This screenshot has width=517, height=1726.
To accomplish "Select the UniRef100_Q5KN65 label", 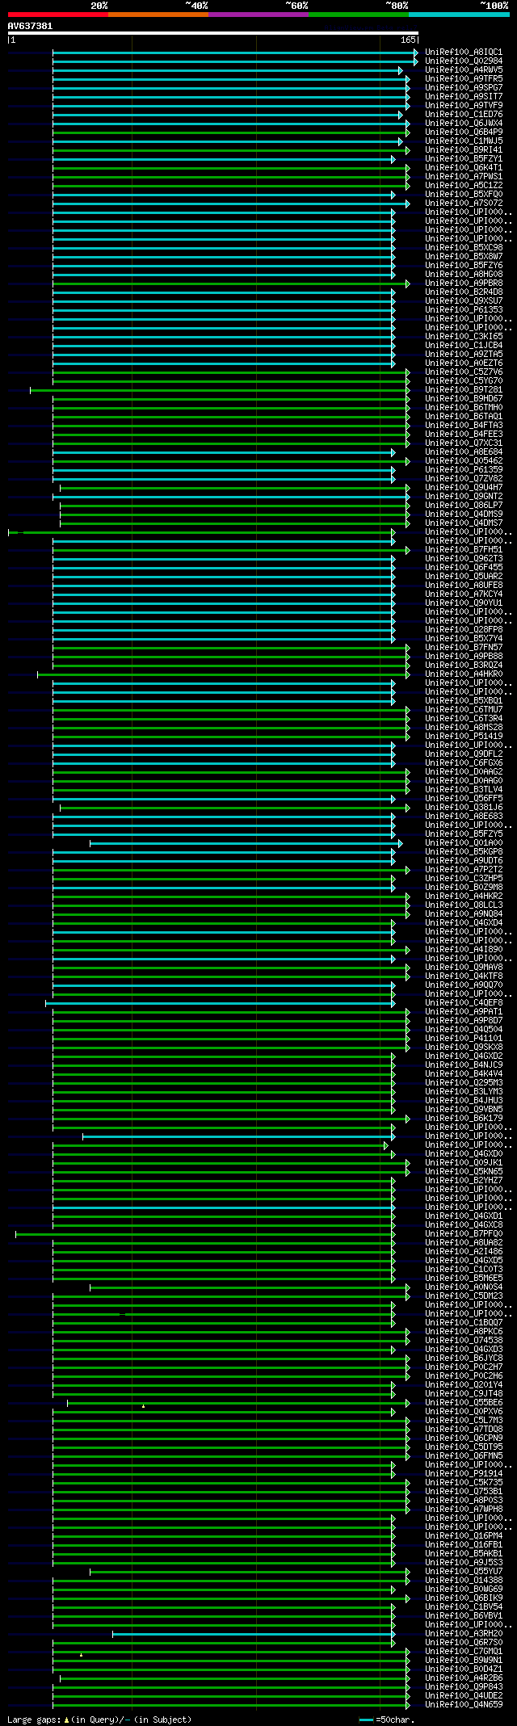I will (x=464, y=1171).
